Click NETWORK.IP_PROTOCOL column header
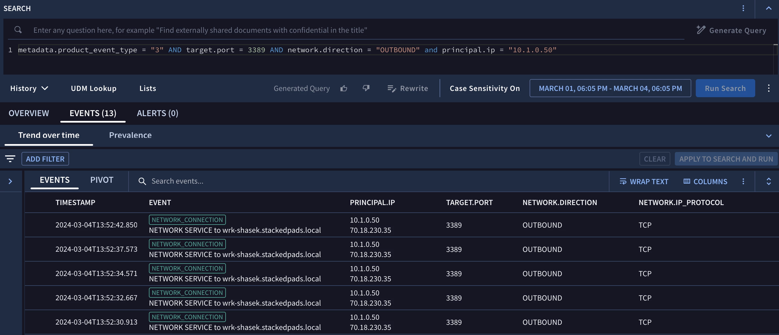Viewport: 779px width, 335px height. 681,202
